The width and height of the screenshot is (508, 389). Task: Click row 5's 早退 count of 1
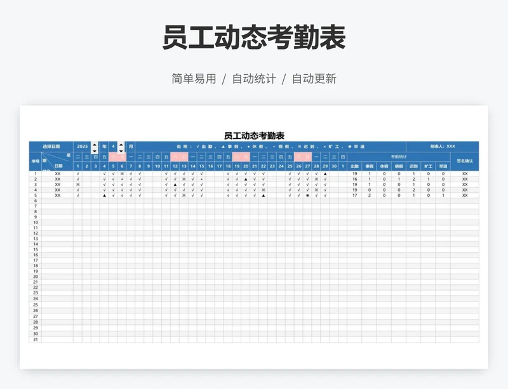(443, 195)
